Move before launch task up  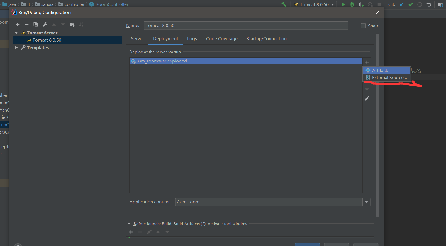158,232
